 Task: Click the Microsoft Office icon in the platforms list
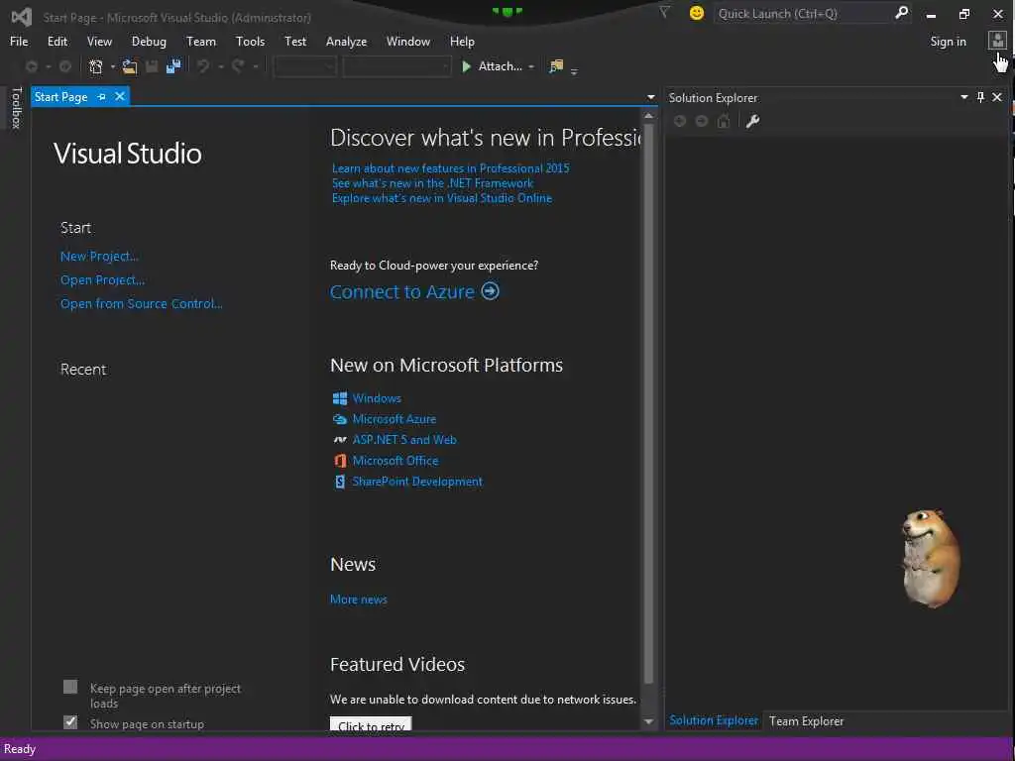click(340, 461)
